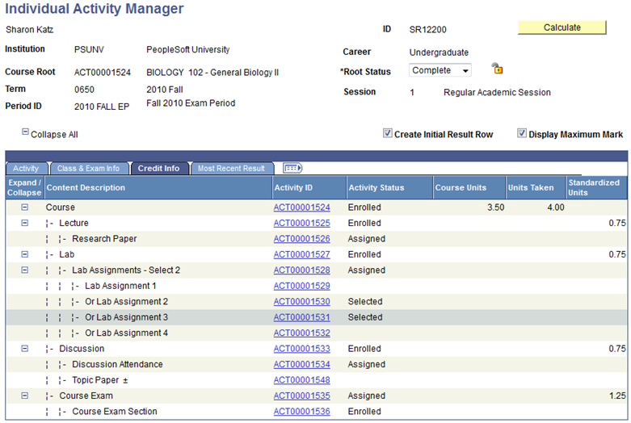Click the Activity ID column header
The width and height of the screenshot is (631, 423).
[x=309, y=188]
